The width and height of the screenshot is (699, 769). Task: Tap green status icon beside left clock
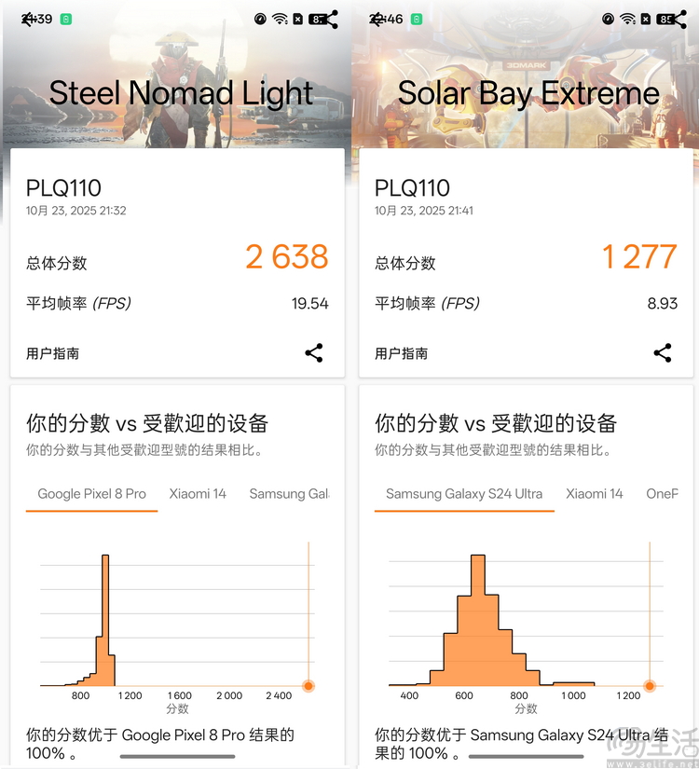click(x=67, y=19)
